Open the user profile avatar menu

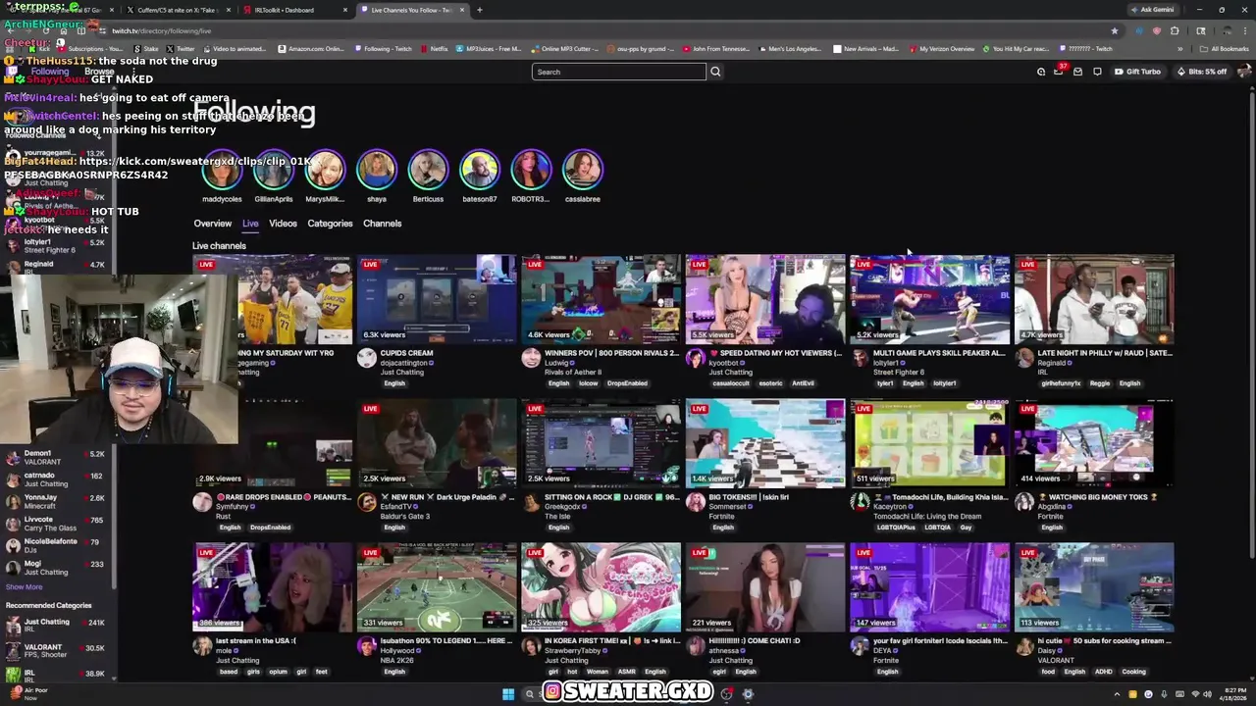point(1244,72)
